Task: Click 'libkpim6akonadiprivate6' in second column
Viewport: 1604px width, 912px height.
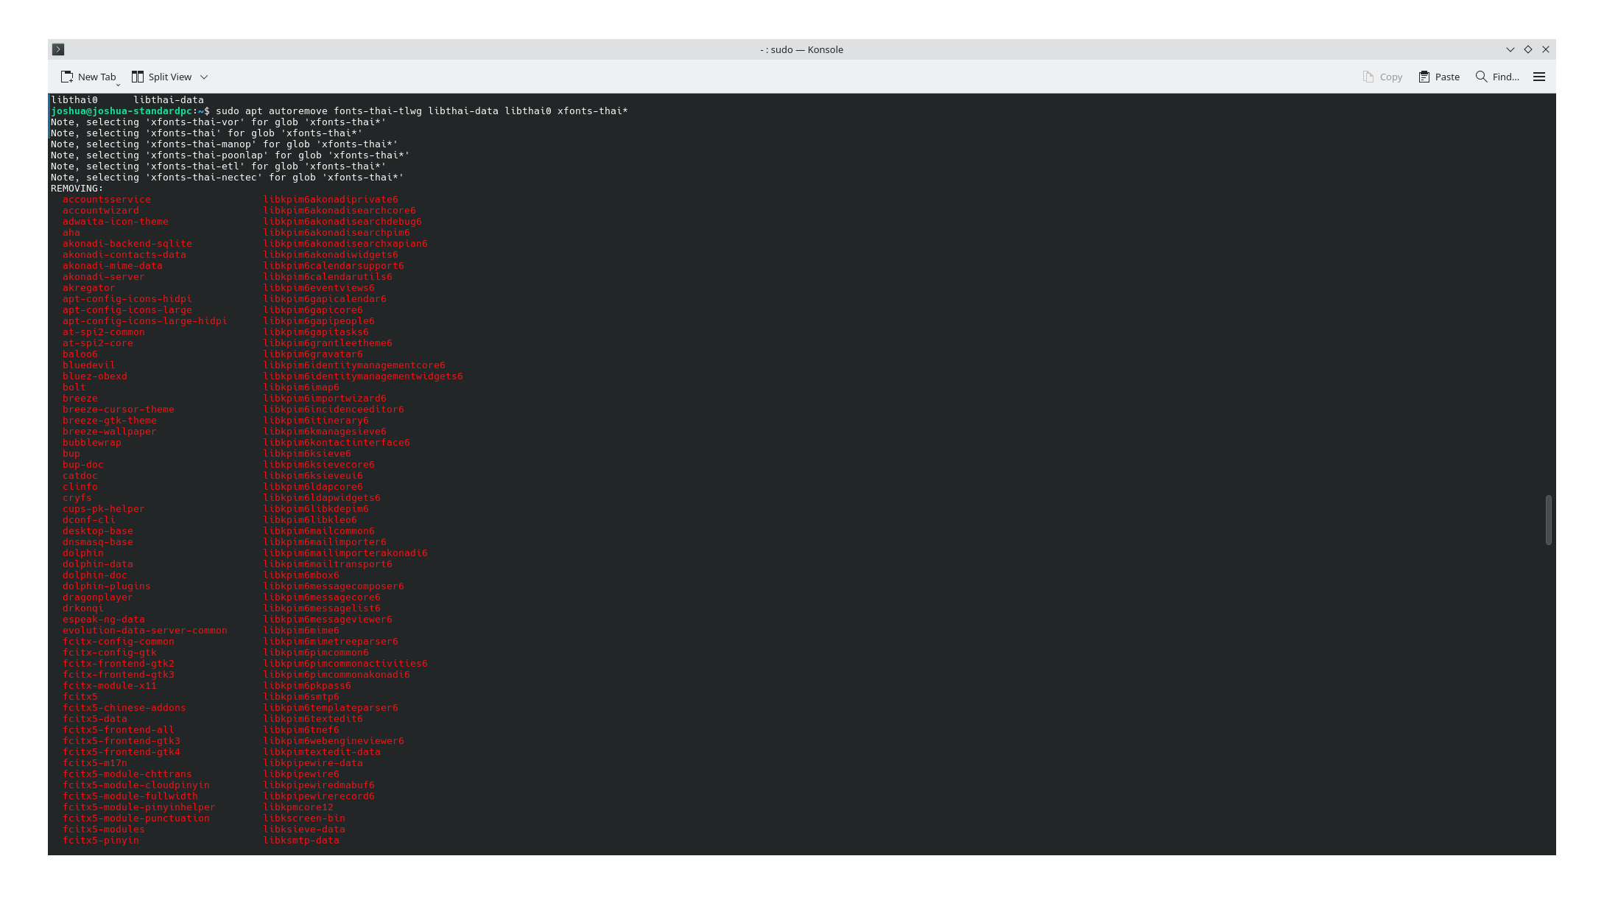Action: (330, 200)
